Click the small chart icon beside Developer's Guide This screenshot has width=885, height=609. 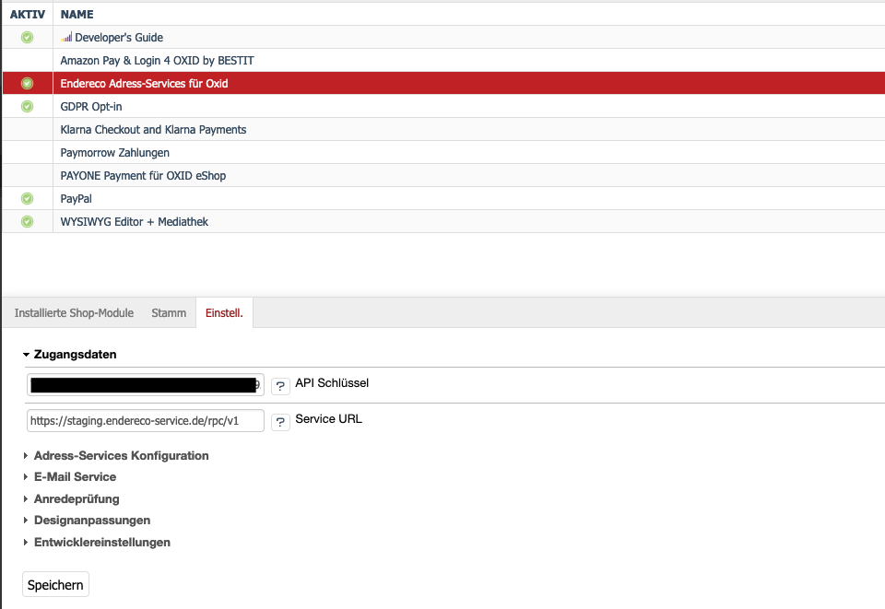tap(66, 37)
